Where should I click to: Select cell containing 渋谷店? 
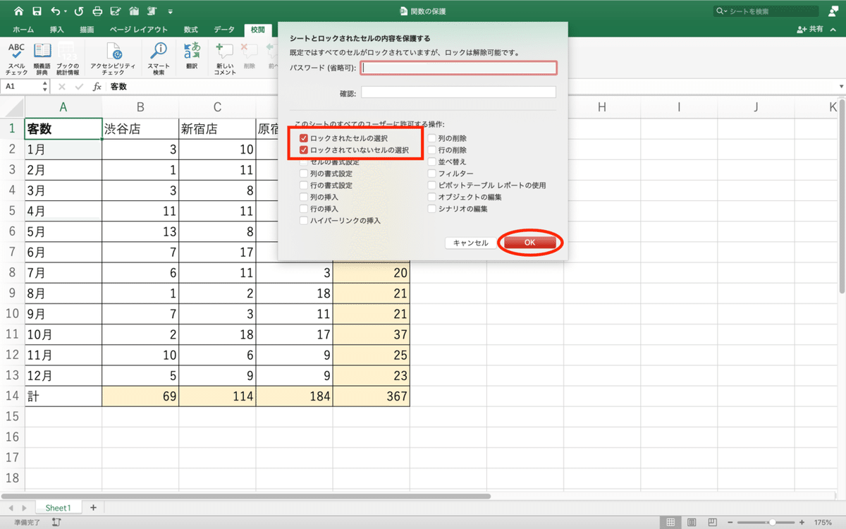click(x=140, y=128)
